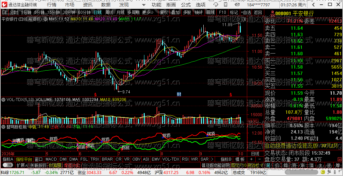Add stock via the +自选 button
This screenshot has height=176, width=343.
click(x=246, y=12)
